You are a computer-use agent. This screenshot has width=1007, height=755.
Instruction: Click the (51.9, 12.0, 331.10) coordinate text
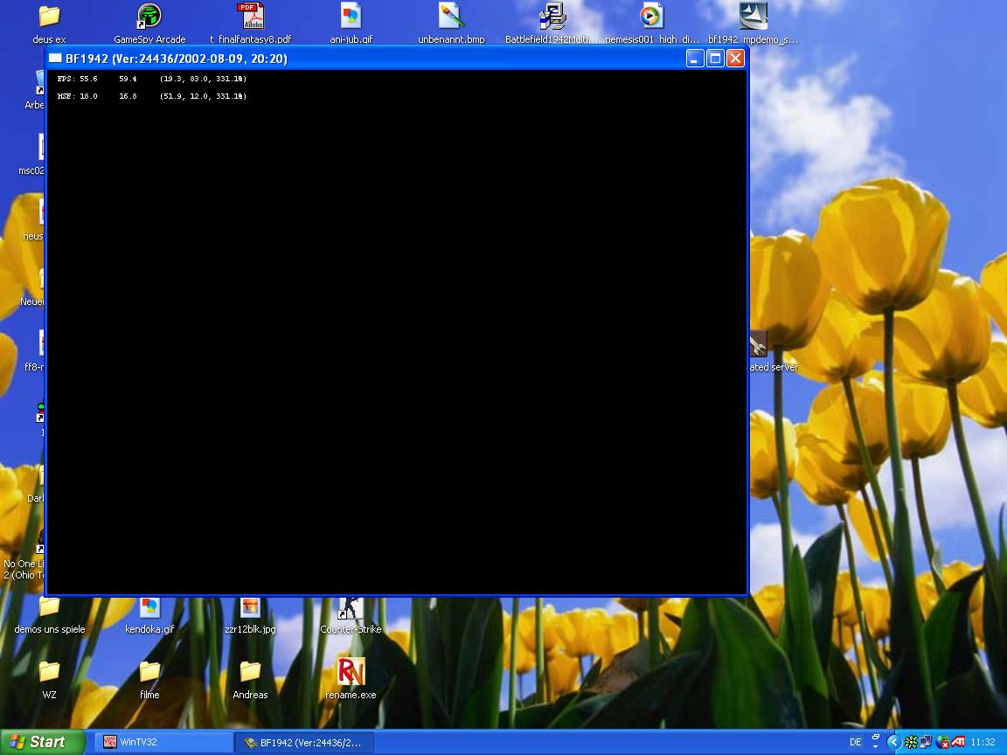coord(203,95)
